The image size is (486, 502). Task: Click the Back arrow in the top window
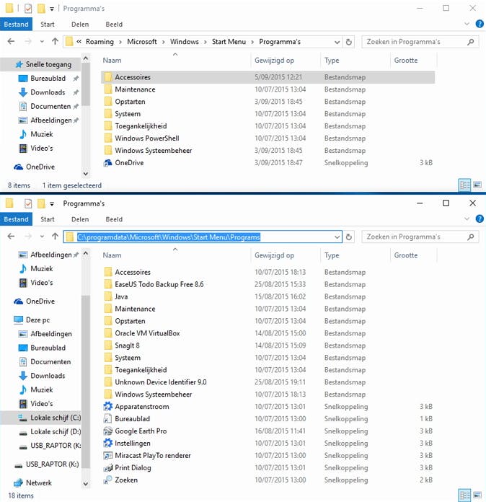point(11,41)
